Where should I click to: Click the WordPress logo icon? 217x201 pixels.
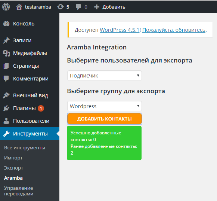coord(6,7)
